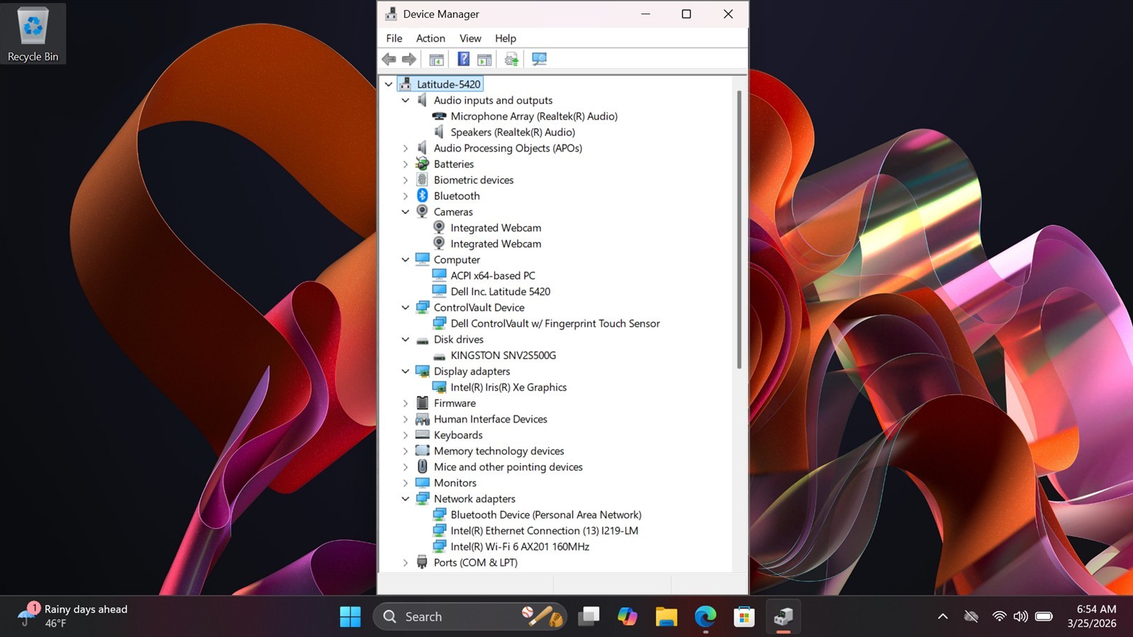Click the volume speaker tray icon

(x=1020, y=616)
